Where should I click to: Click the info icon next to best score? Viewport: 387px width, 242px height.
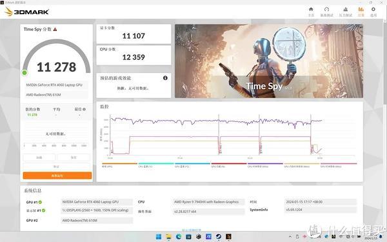coord(84,109)
